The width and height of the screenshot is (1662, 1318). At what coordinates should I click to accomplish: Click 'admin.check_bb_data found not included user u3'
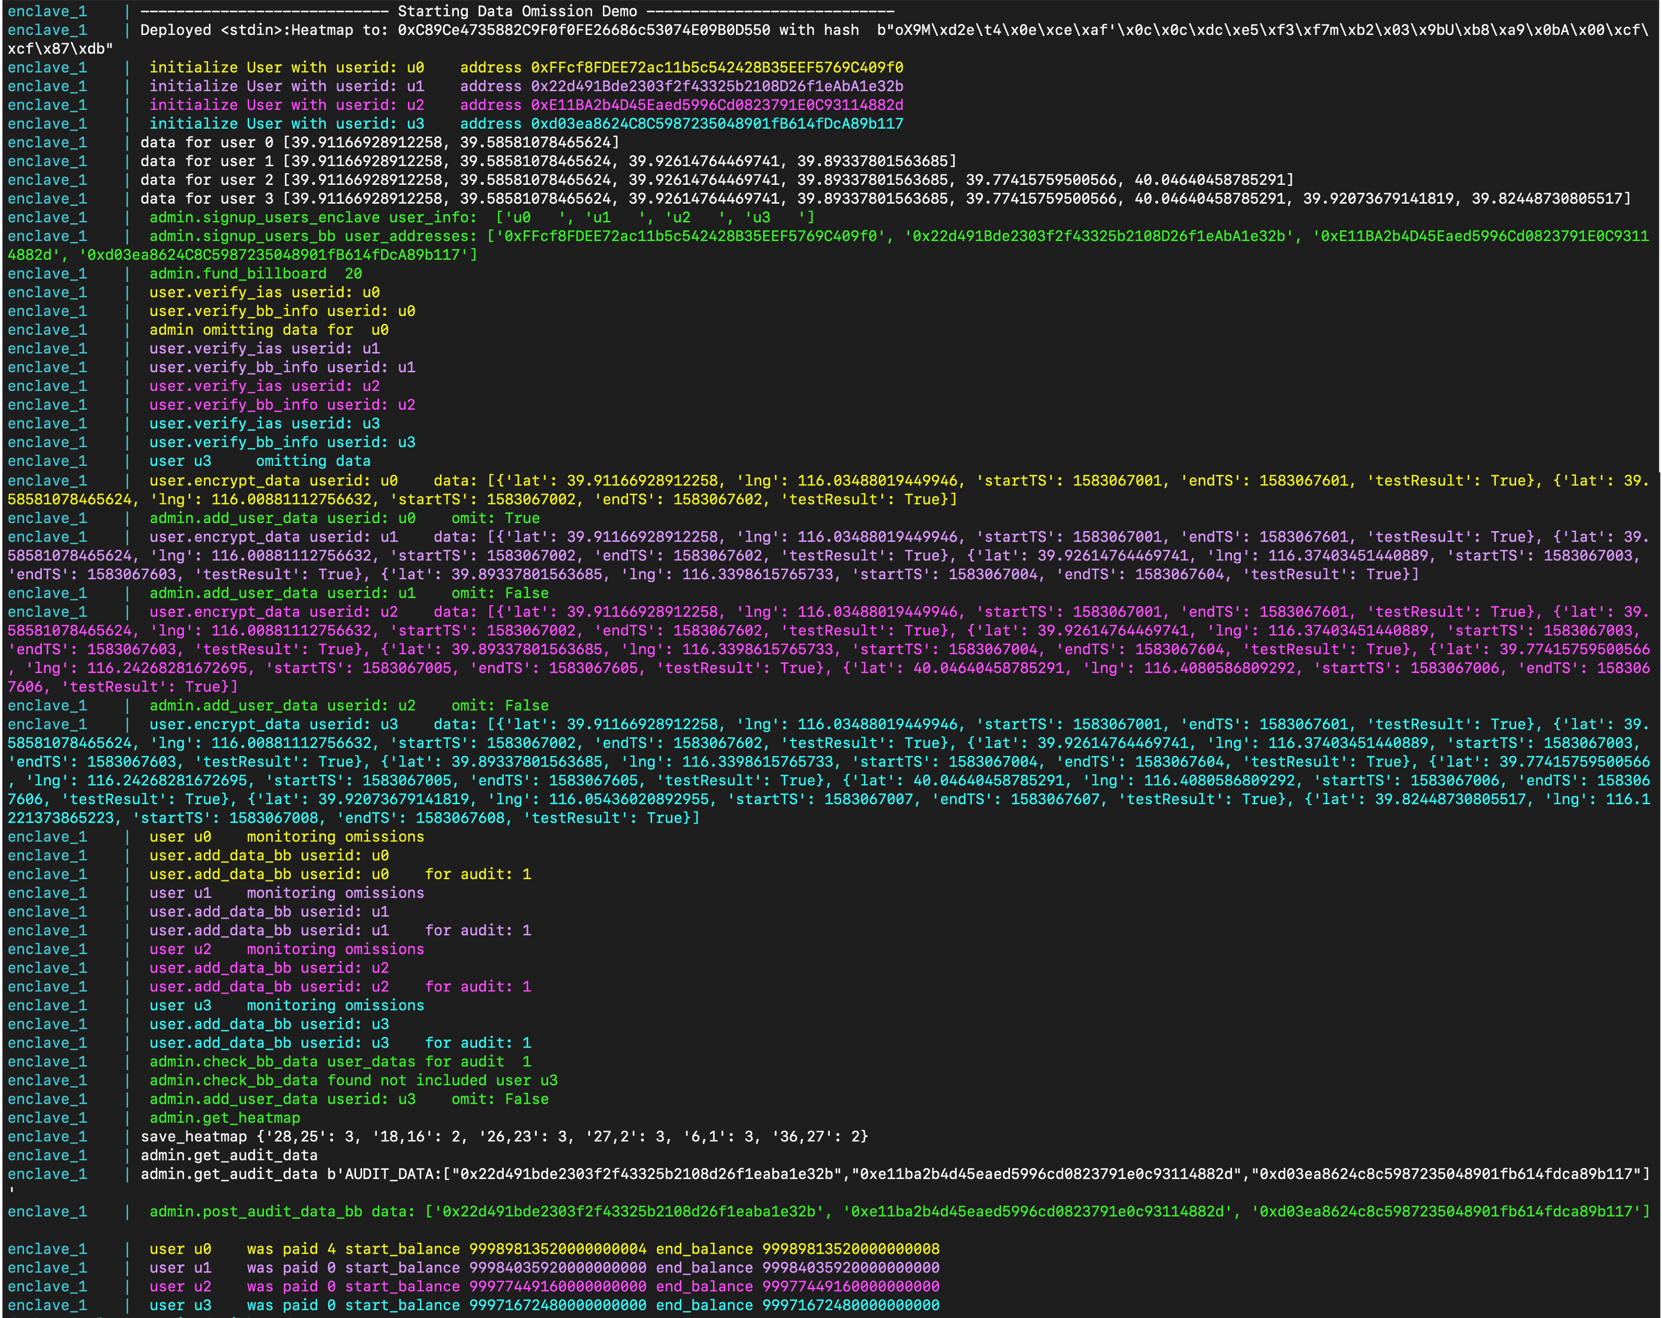pos(353,1081)
